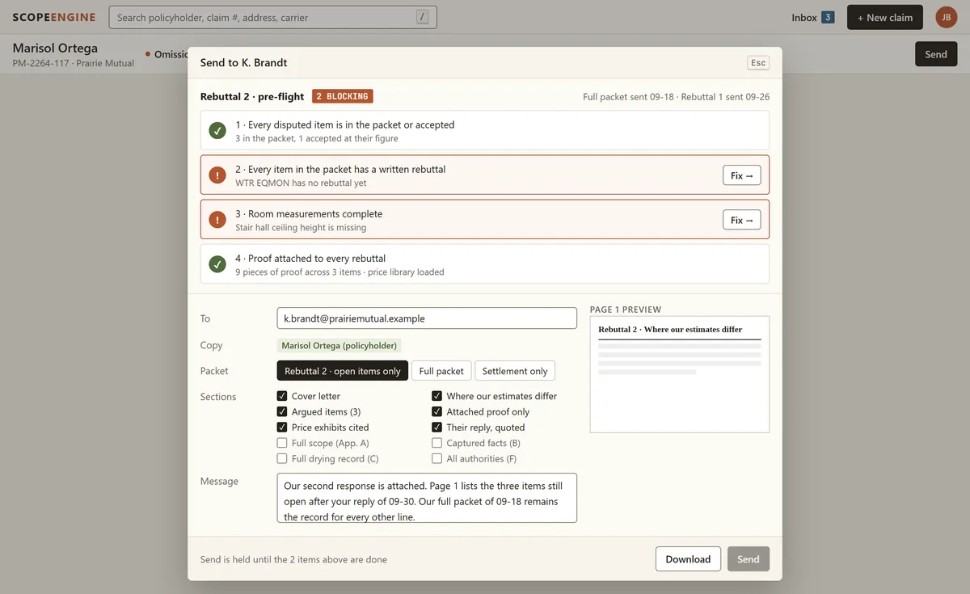Select the Settlement only packet
The height and width of the screenshot is (594, 970).
coord(515,371)
